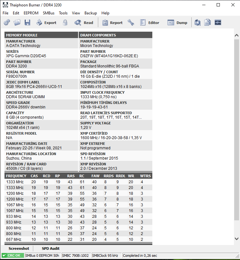The width and height of the screenshot is (240, 260).
Task: Open the Edit menu
Action: pos(16,13)
